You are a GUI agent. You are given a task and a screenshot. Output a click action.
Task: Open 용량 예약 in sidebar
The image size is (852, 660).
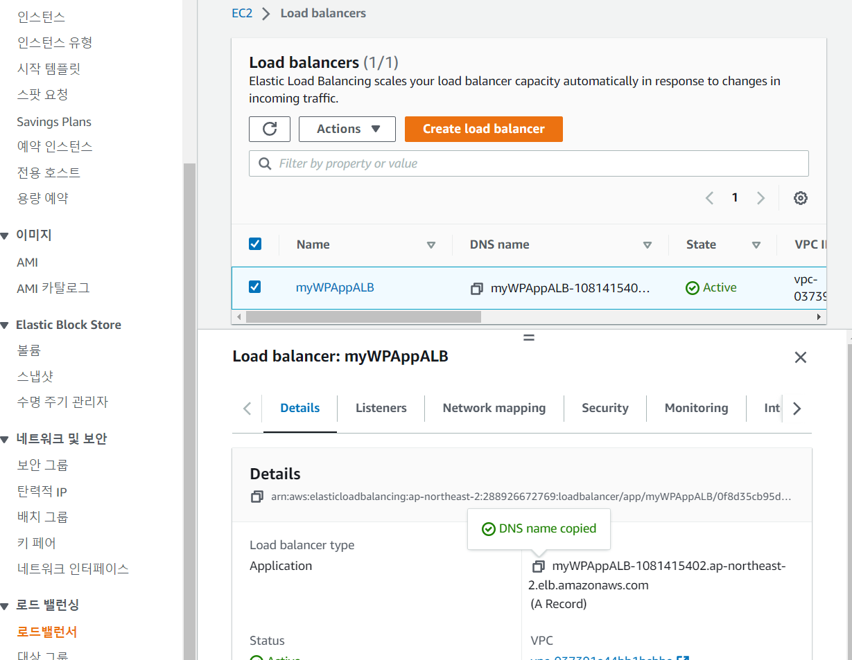tap(43, 199)
